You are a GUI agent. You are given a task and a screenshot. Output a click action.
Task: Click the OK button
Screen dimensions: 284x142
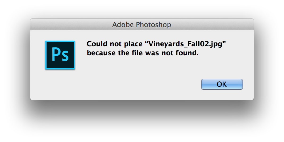click(x=222, y=84)
